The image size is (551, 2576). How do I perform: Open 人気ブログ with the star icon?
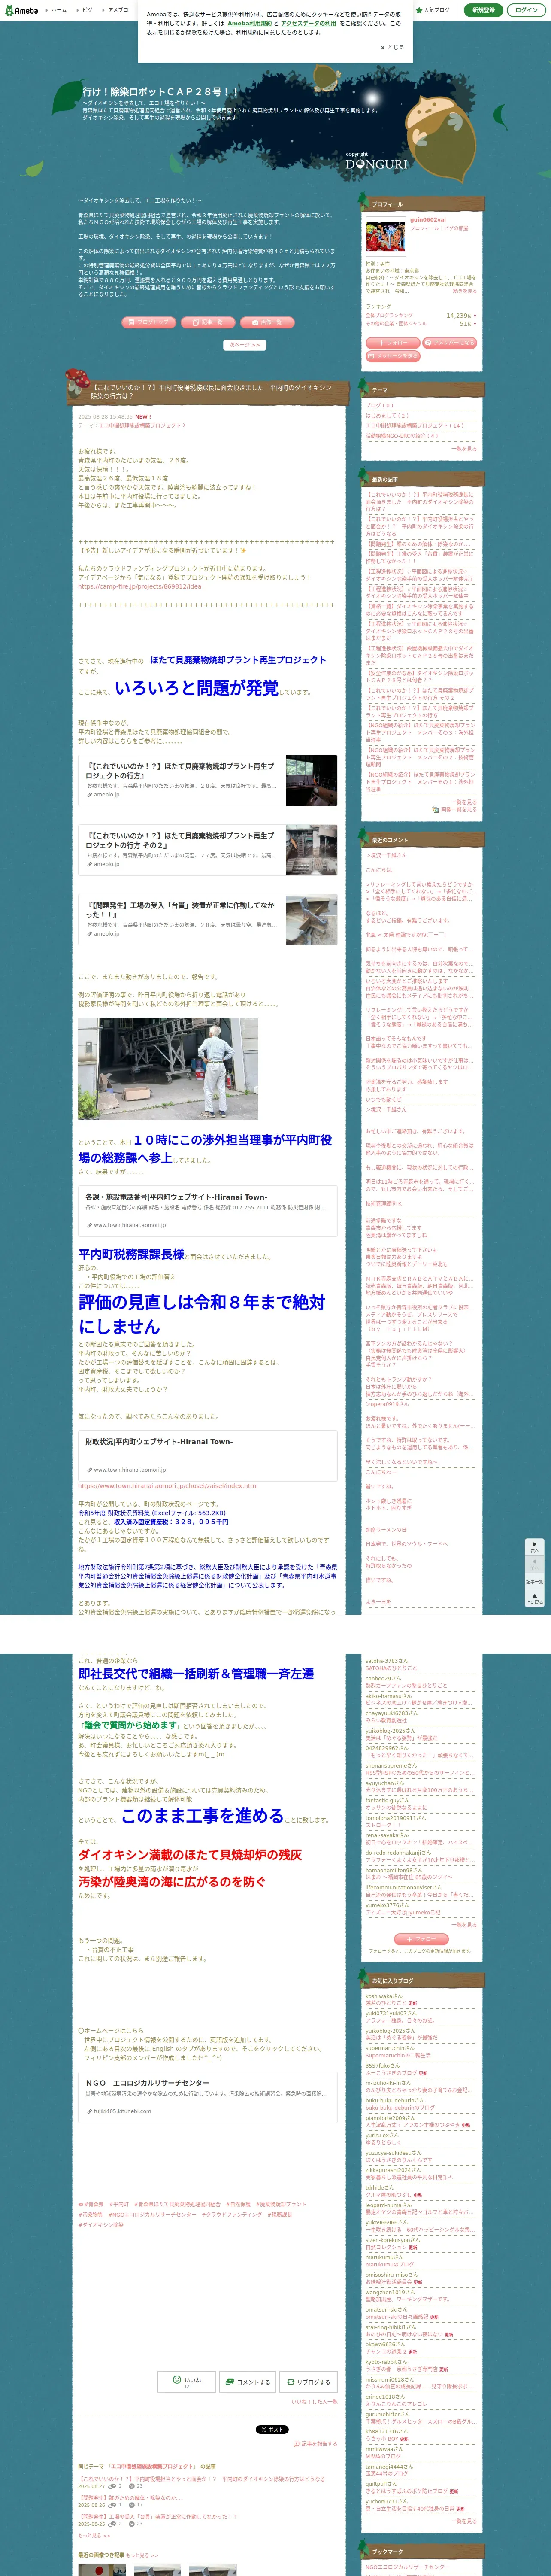(432, 10)
